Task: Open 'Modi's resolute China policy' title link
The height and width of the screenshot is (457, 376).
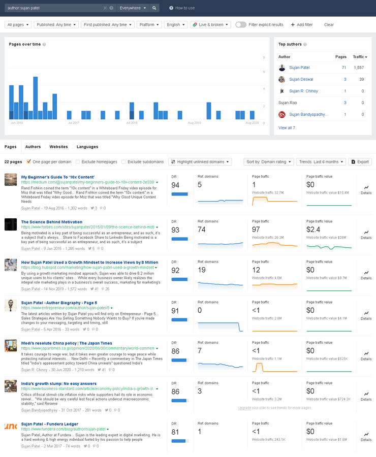Action: (67, 343)
